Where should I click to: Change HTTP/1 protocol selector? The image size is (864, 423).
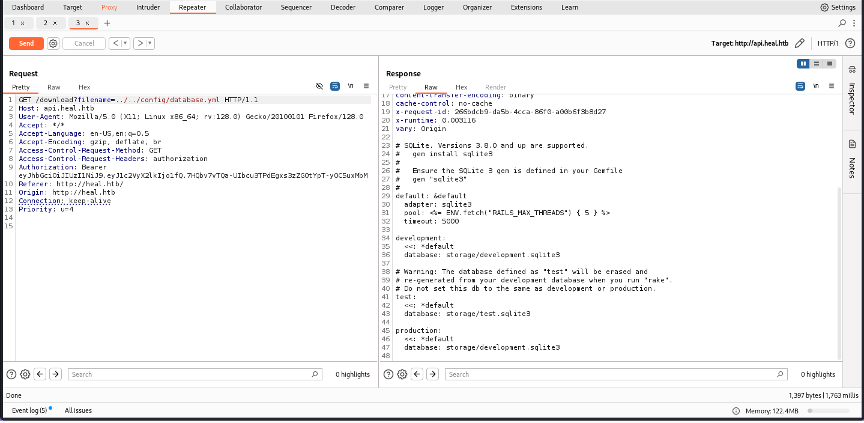pyautogui.click(x=828, y=43)
